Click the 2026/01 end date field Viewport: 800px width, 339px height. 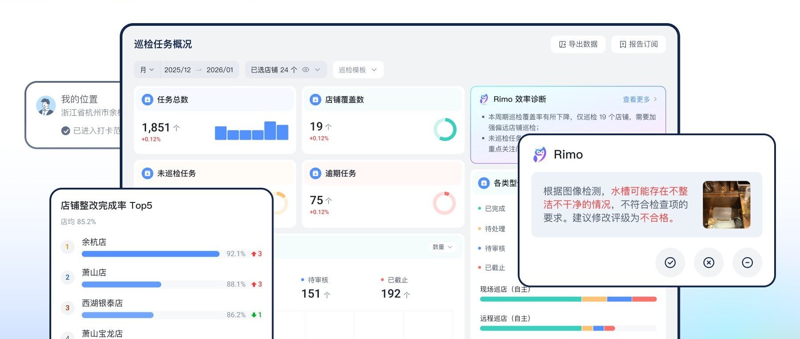pos(220,70)
